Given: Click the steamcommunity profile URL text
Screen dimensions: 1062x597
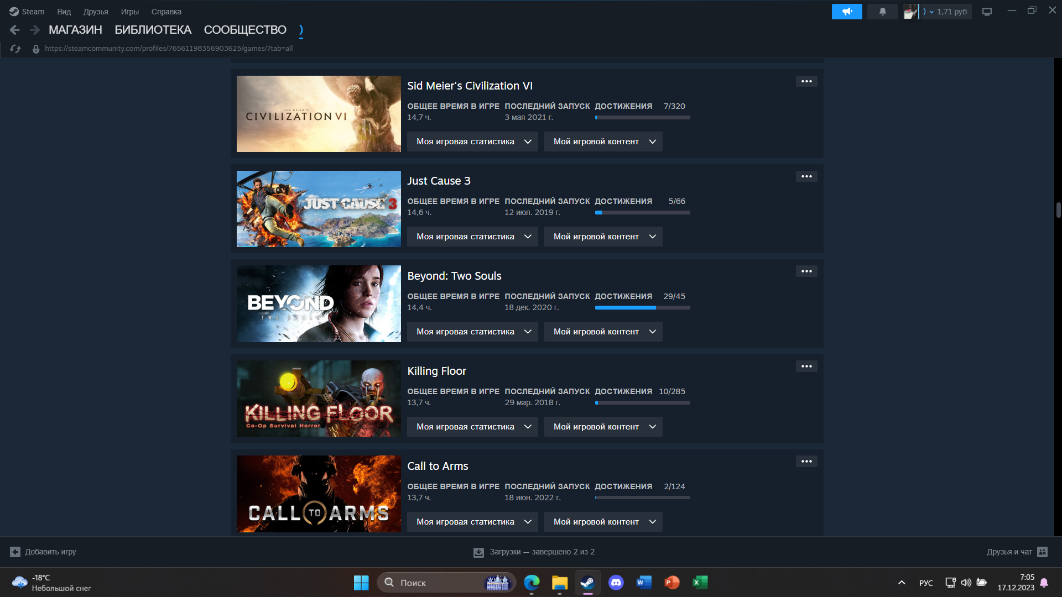Looking at the screenshot, I should [169, 48].
